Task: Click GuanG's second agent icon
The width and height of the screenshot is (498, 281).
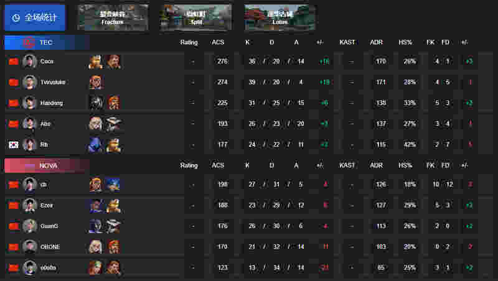Action: [x=113, y=226]
